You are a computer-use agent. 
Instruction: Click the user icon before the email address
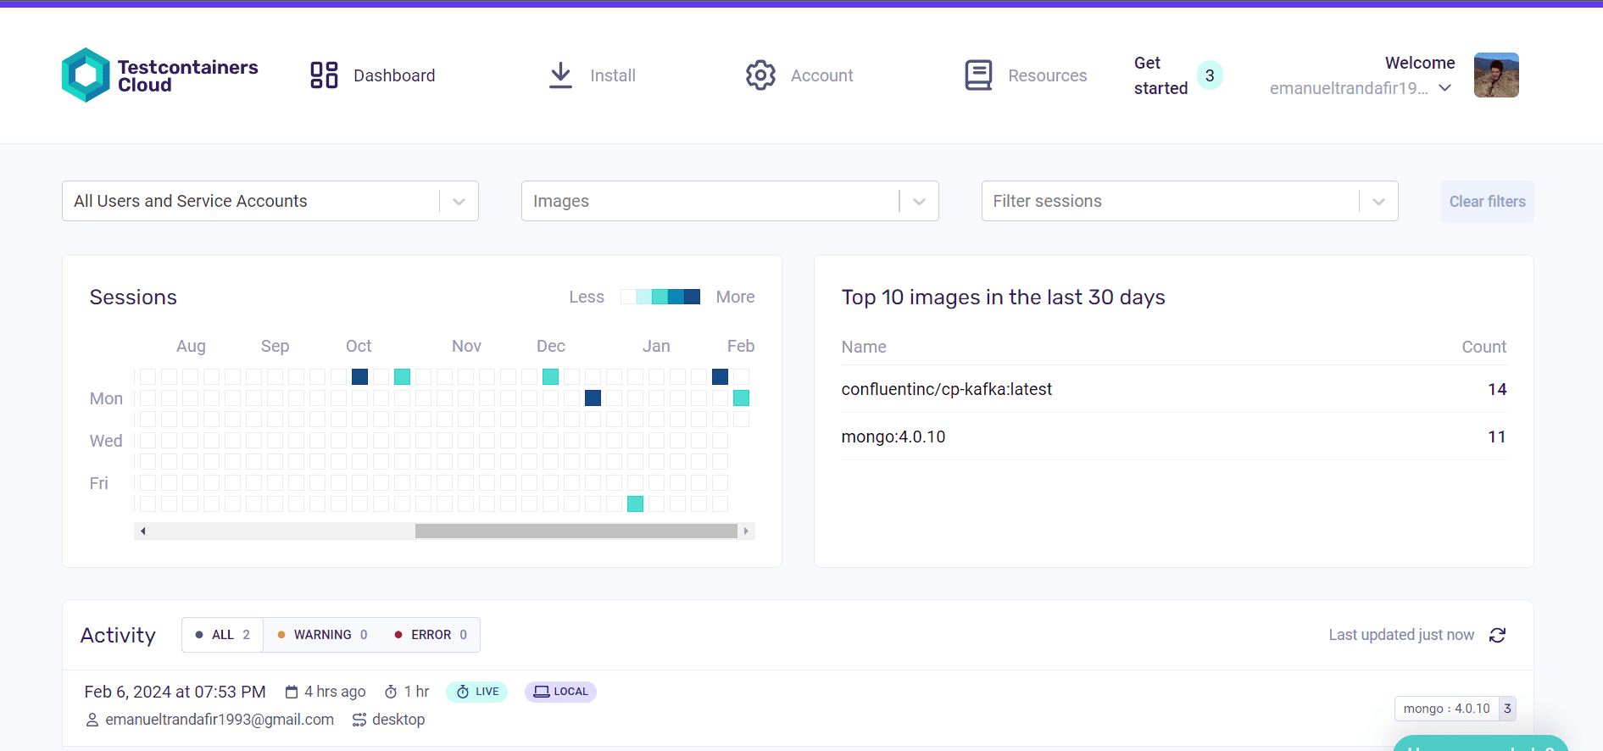point(92,720)
